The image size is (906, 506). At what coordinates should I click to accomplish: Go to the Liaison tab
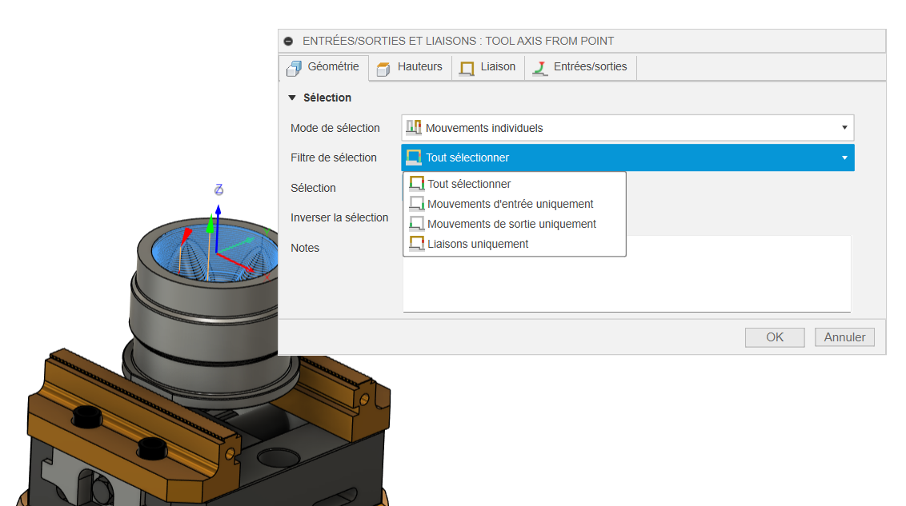[488, 67]
